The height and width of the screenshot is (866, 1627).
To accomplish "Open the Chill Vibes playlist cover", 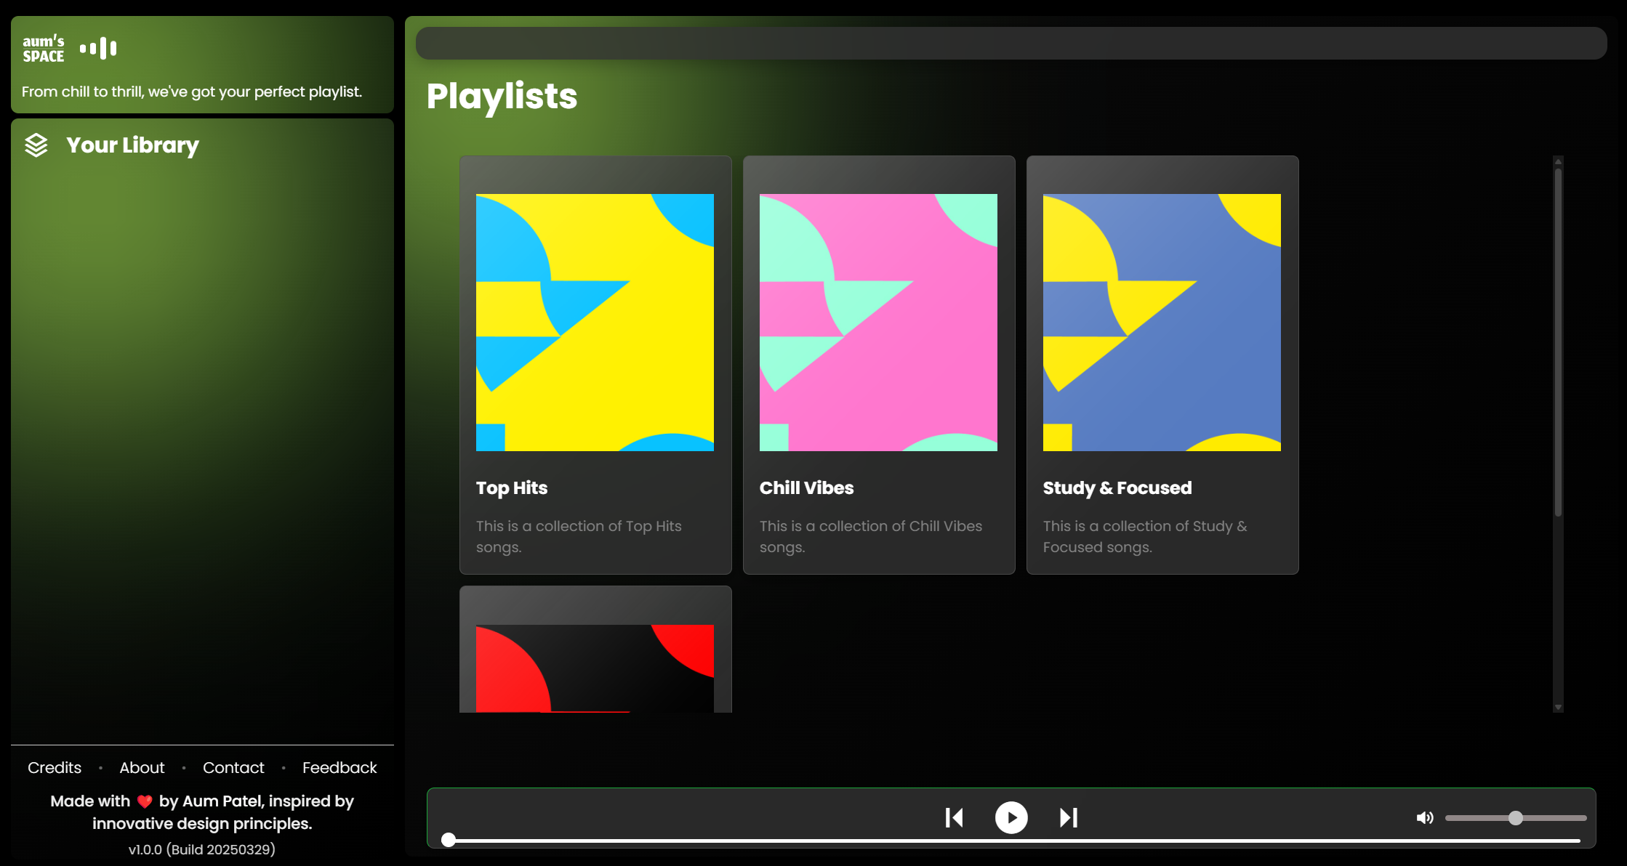I will (878, 323).
